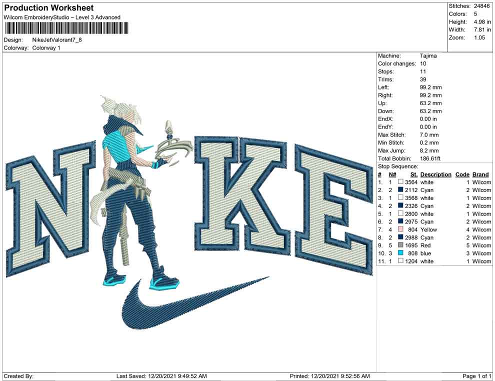Pick the white swatch beside 3568
Screen dimensions: 495x381
tap(400, 197)
